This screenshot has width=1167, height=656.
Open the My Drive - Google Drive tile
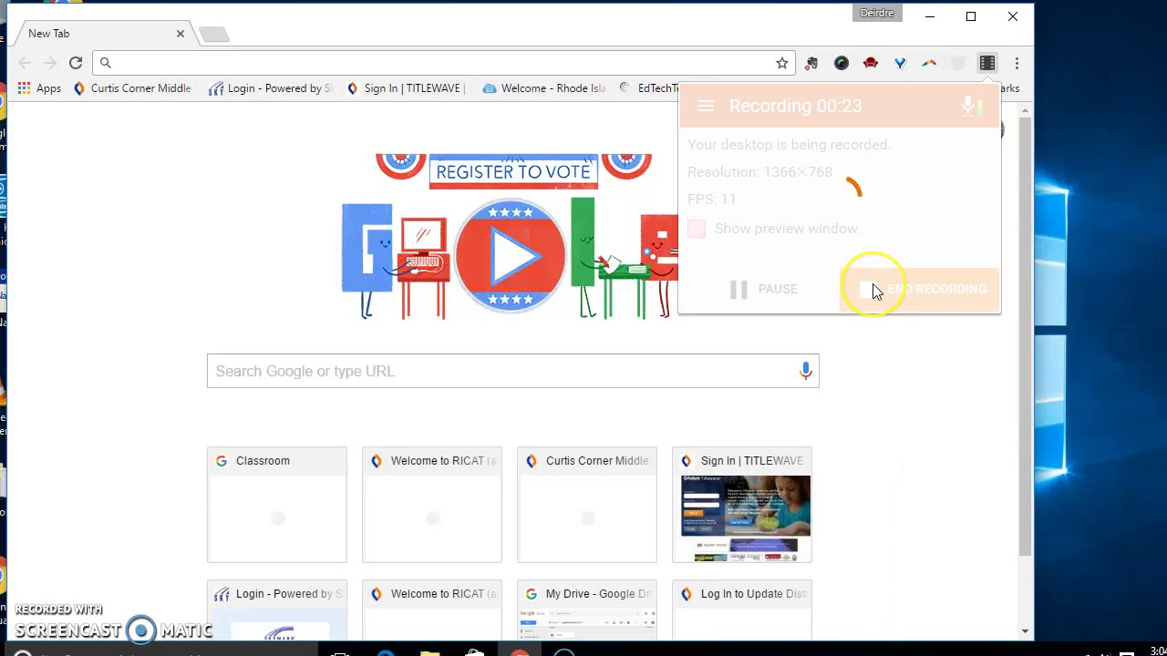point(587,610)
